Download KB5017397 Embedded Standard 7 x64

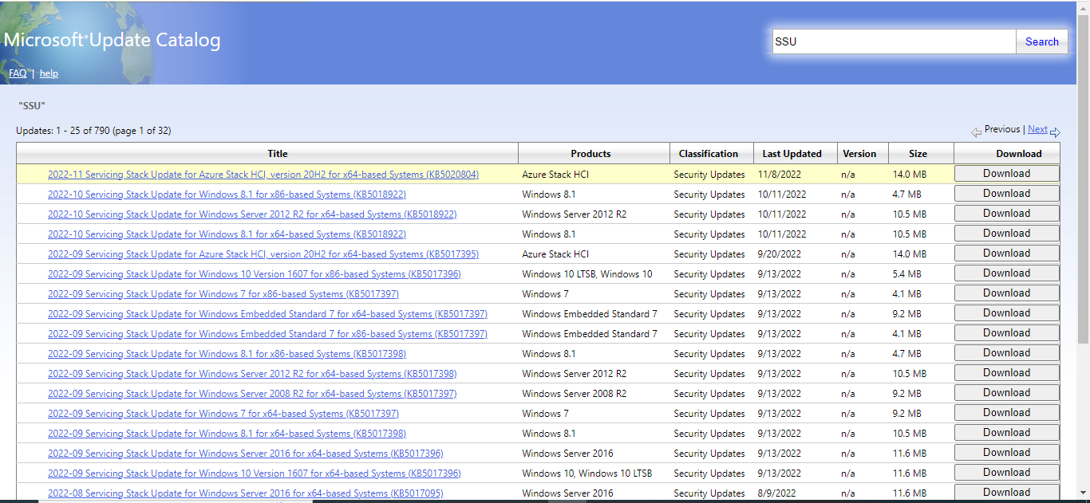(x=1006, y=313)
